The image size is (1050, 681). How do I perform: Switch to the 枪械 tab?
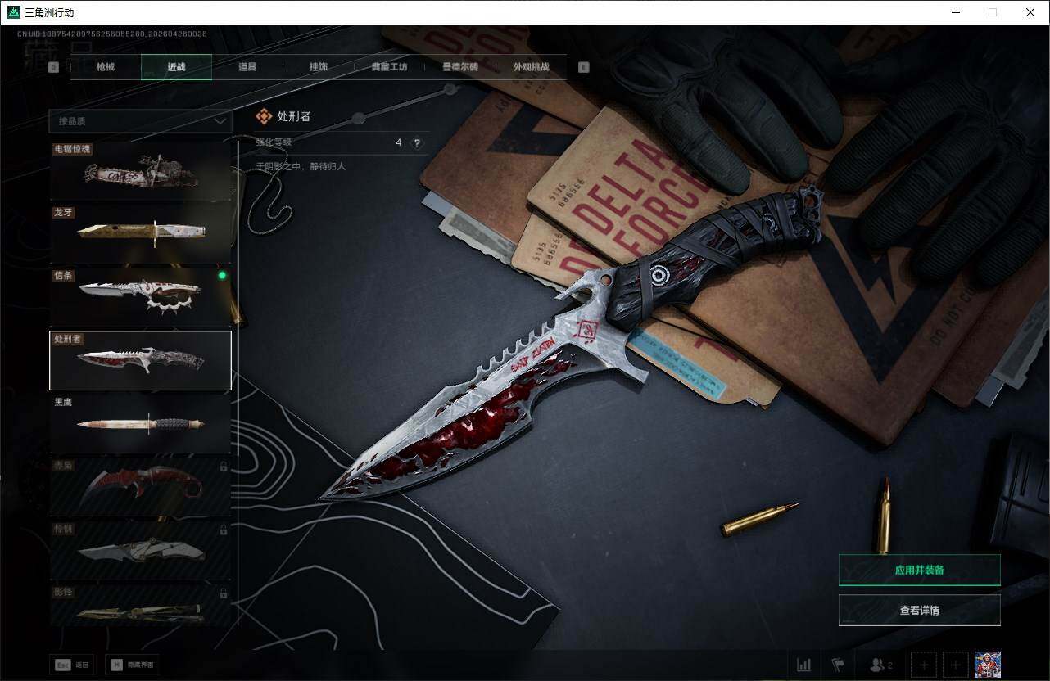coord(106,67)
